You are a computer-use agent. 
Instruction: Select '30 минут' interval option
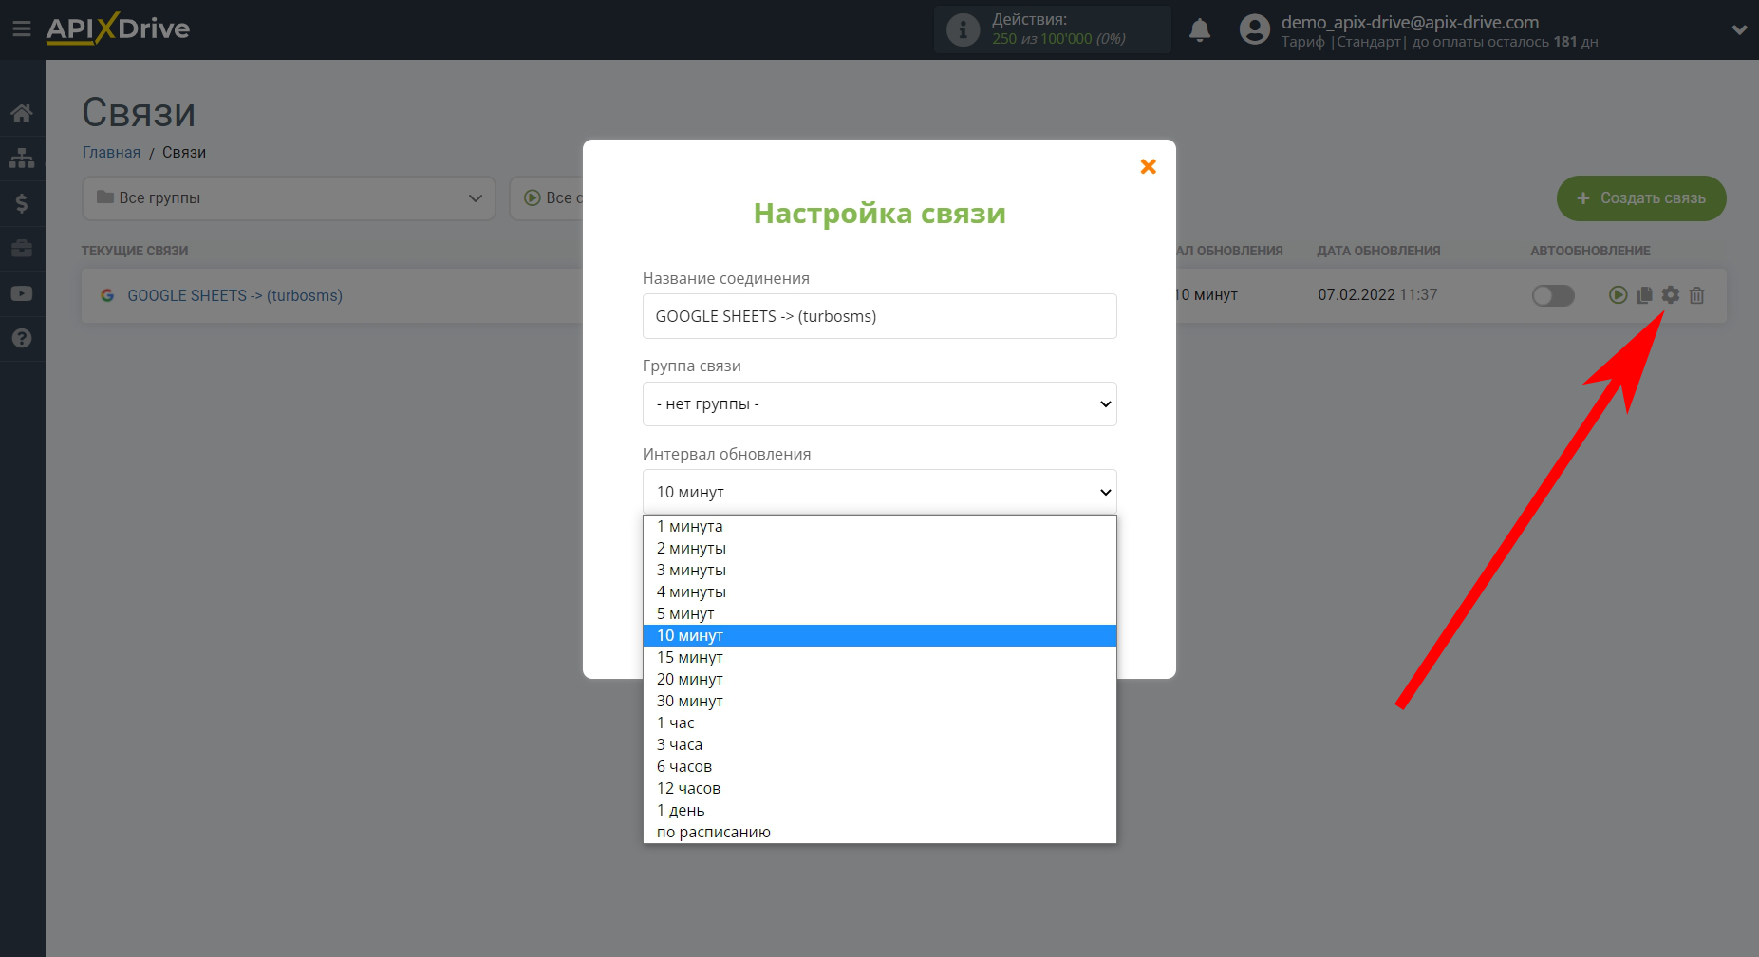tap(879, 701)
